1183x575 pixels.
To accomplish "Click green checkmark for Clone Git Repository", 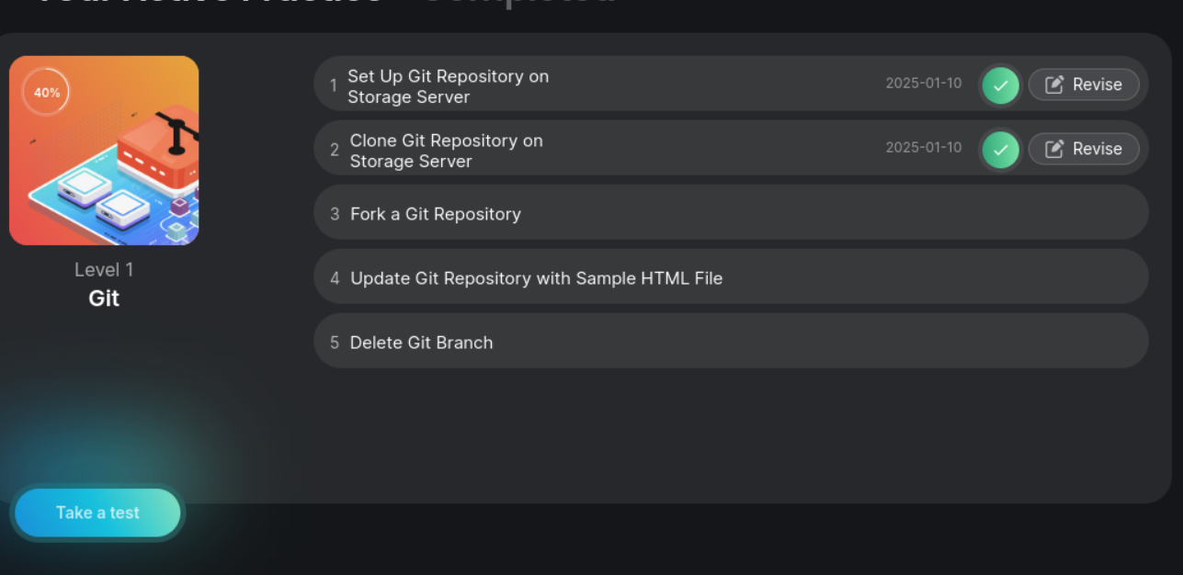I will click(x=1000, y=150).
